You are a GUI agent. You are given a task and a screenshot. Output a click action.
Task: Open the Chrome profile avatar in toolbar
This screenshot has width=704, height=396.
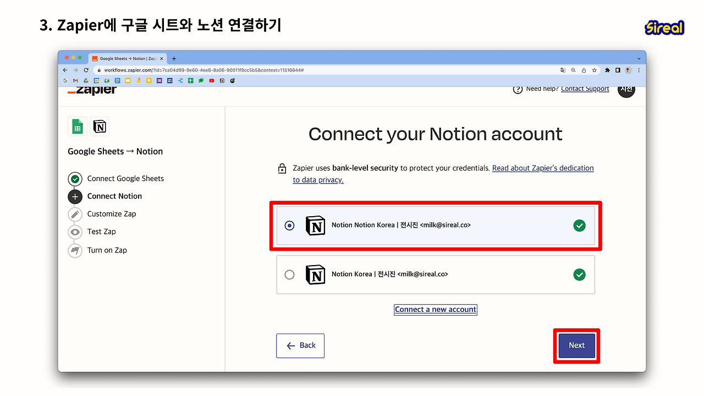(628, 70)
